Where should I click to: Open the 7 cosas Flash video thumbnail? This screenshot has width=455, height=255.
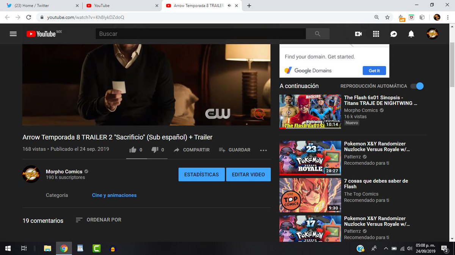[x=310, y=195]
